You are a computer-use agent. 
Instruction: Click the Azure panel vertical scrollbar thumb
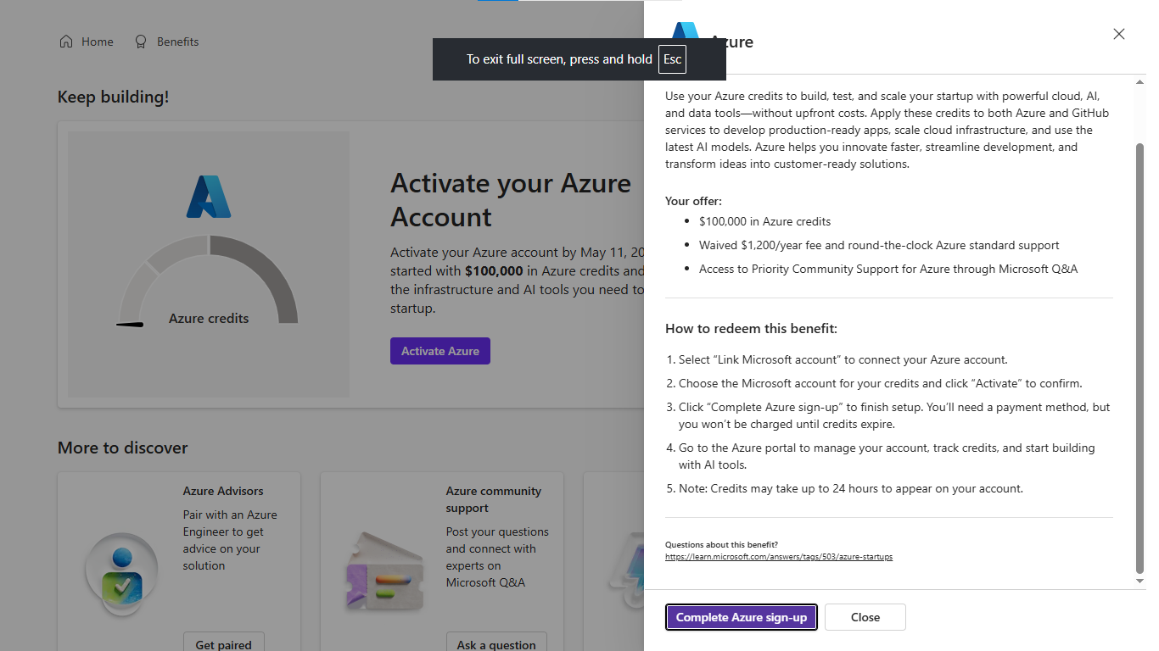pyautogui.click(x=1139, y=359)
